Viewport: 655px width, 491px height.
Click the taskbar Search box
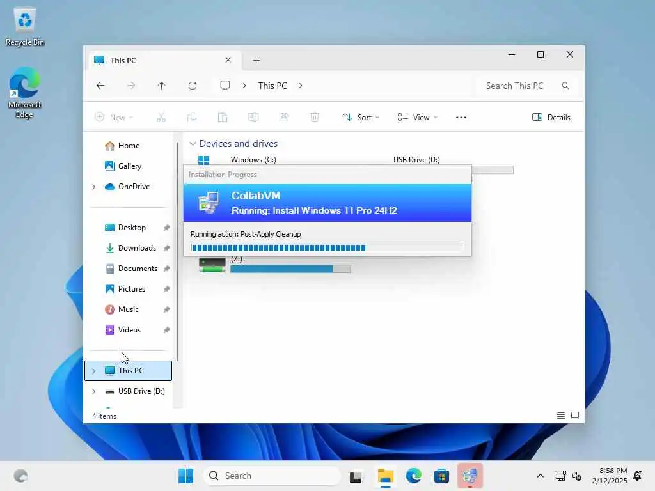(272, 476)
